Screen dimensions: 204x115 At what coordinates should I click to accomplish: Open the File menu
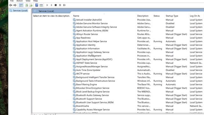[x=12, y=1]
